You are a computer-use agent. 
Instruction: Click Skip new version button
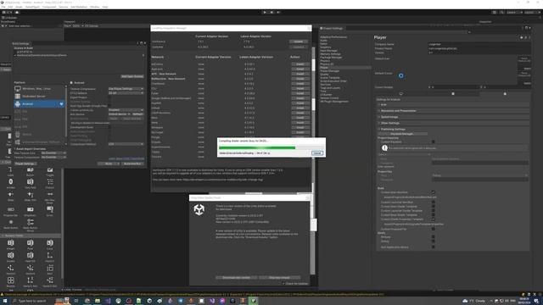(279, 278)
